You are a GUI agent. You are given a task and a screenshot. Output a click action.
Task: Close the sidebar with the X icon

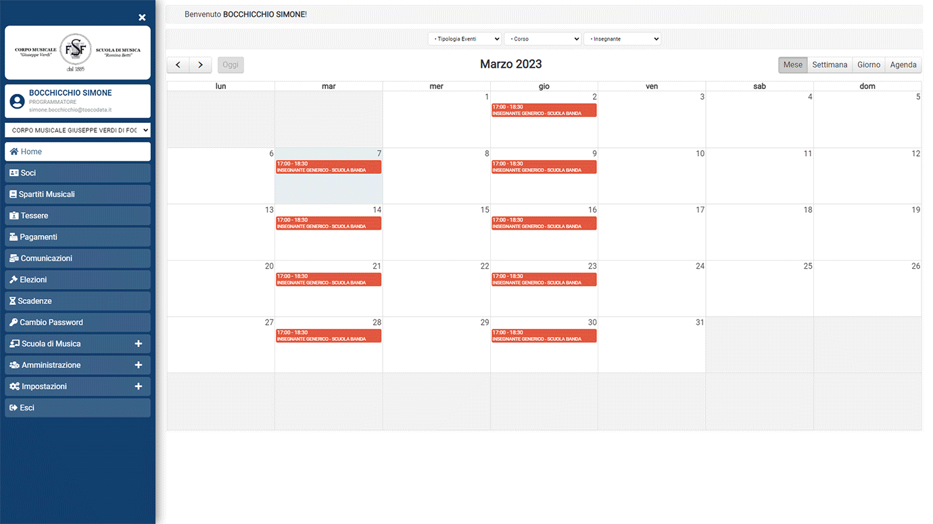[142, 18]
